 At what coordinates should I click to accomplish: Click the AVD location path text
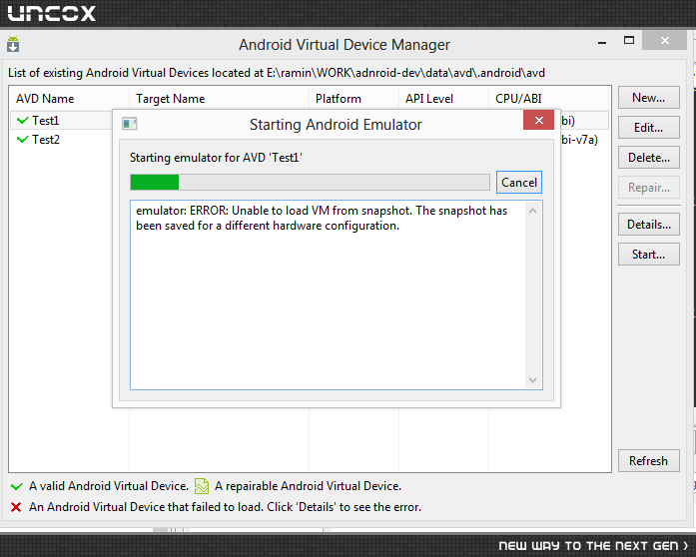(x=405, y=73)
